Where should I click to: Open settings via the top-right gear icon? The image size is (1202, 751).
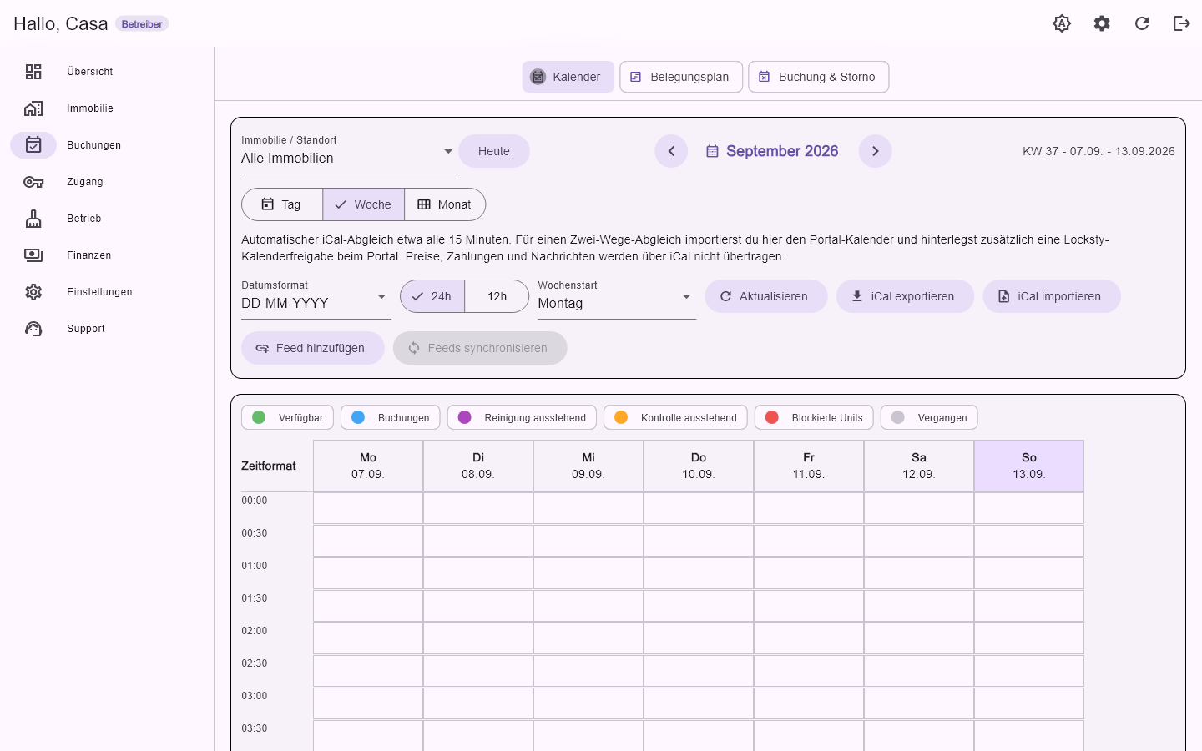[x=1102, y=23]
